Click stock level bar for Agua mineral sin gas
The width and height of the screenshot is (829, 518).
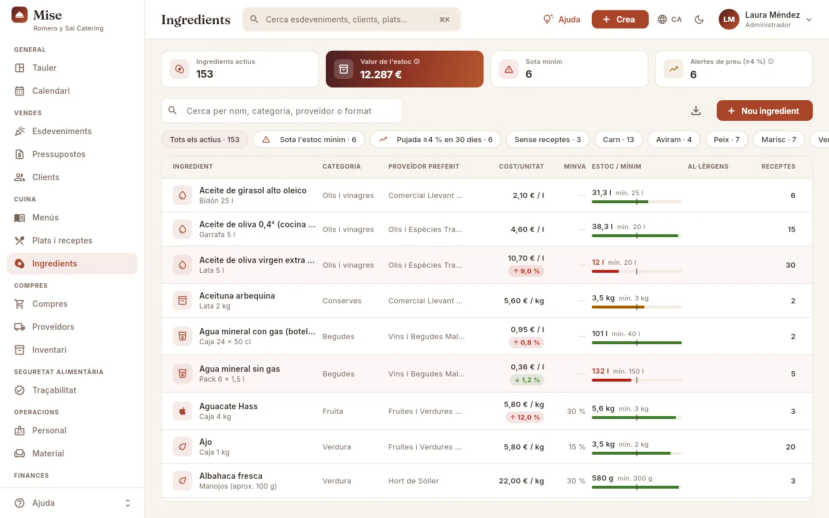tap(637, 380)
